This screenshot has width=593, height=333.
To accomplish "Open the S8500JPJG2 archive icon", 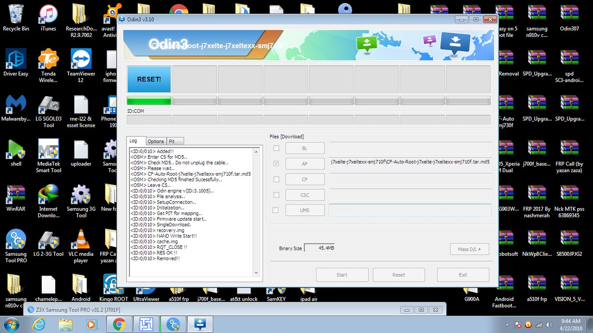I will (569, 243).
